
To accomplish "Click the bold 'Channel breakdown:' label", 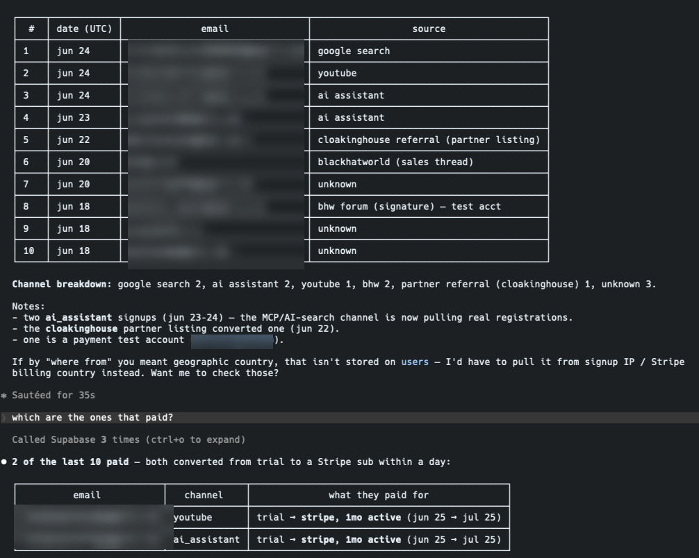I will 62,284.
